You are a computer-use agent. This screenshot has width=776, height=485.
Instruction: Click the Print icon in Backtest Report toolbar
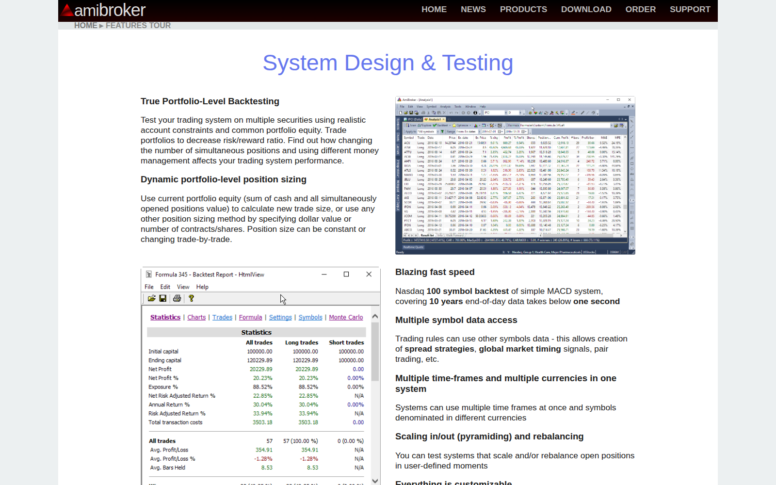point(177,298)
